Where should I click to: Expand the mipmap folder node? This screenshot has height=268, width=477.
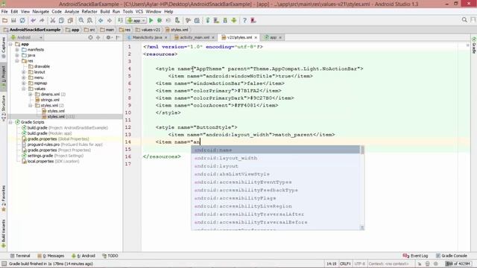[x=24, y=83]
